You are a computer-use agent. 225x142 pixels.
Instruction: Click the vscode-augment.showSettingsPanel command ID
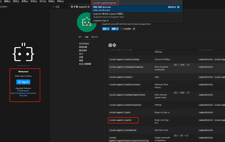coord(125,105)
